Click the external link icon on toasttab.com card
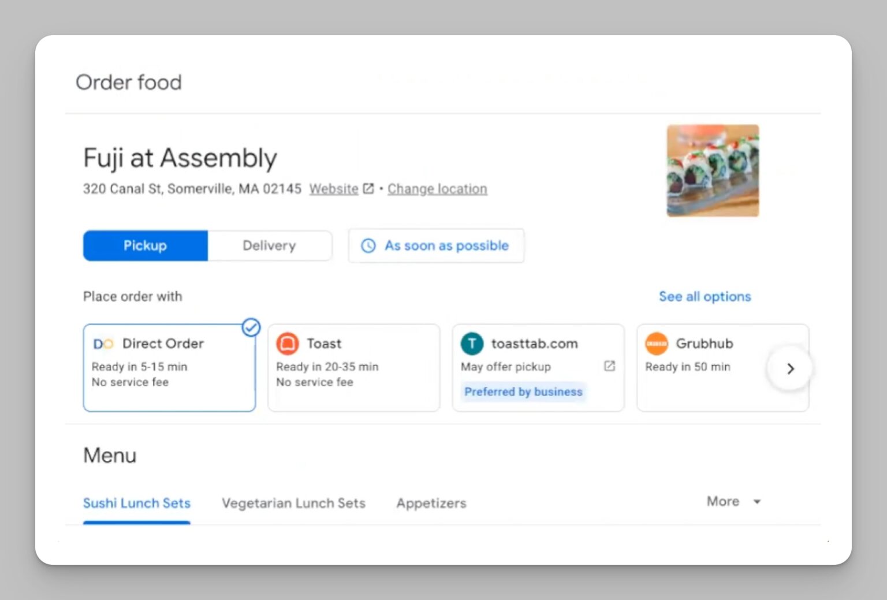 coord(609,366)
